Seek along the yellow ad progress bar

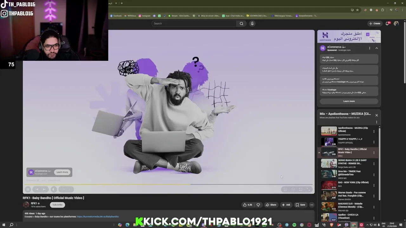pyautogui.click(x=169, y=184)
